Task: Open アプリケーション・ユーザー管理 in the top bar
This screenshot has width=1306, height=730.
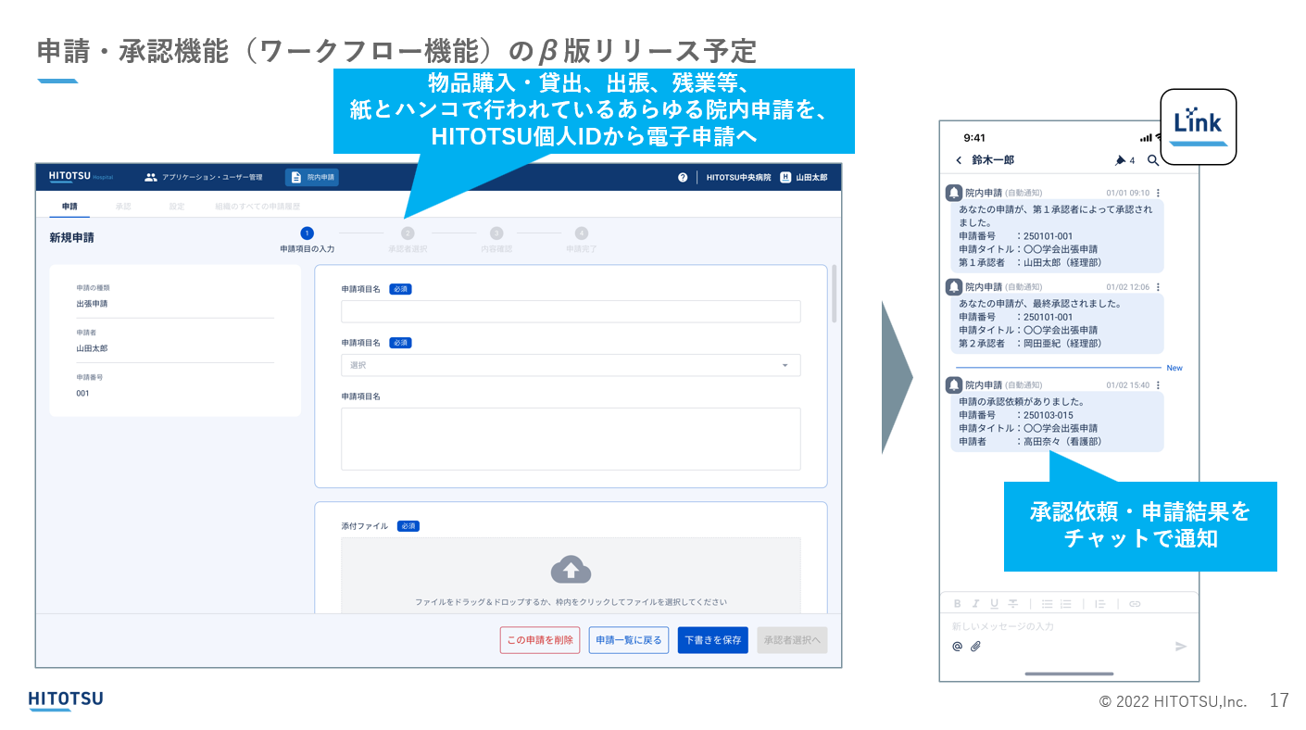Action: click(204, 177)
